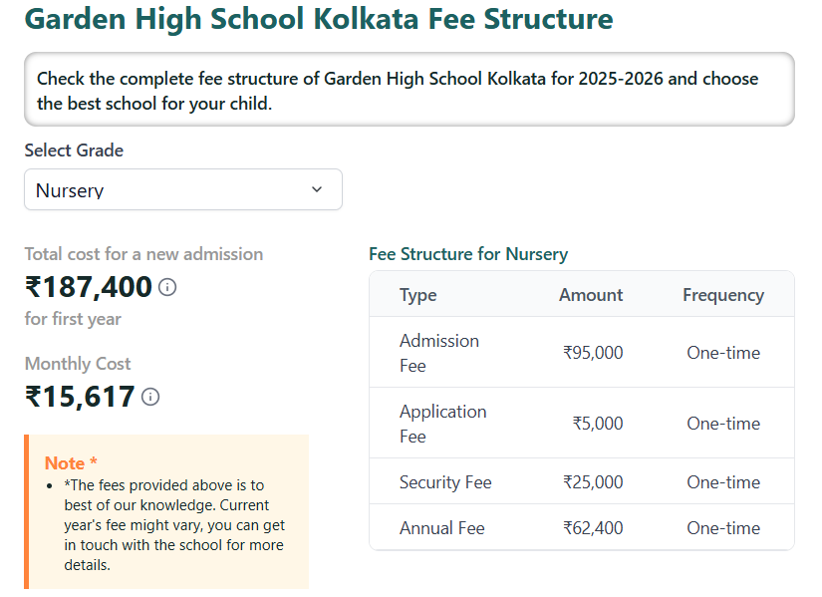
Task: Click the Amount column header
Action: point(591,294)
